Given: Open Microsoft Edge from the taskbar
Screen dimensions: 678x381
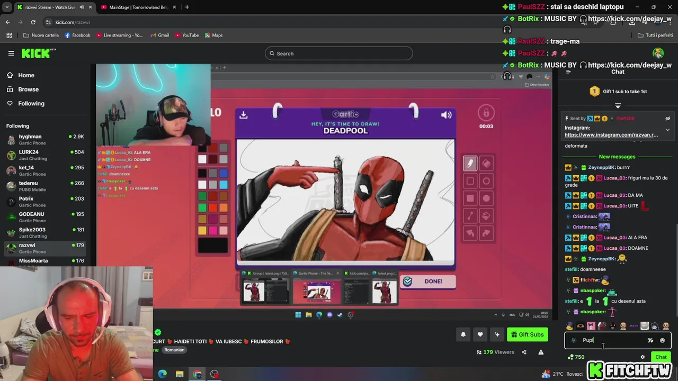Looking at the screenshot, I should 163,374.
